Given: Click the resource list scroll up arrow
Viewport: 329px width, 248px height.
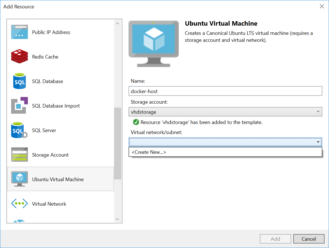Looking at the screenshot, I should (117, 23).
